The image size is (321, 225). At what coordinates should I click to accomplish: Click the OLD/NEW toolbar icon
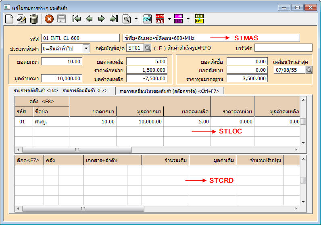(199, 19)
